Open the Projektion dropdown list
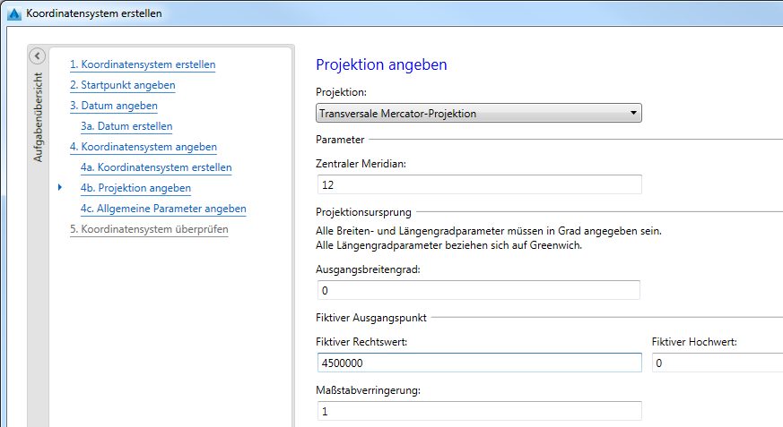This screenshot has width=783, height=427. [x=479, y=114]
